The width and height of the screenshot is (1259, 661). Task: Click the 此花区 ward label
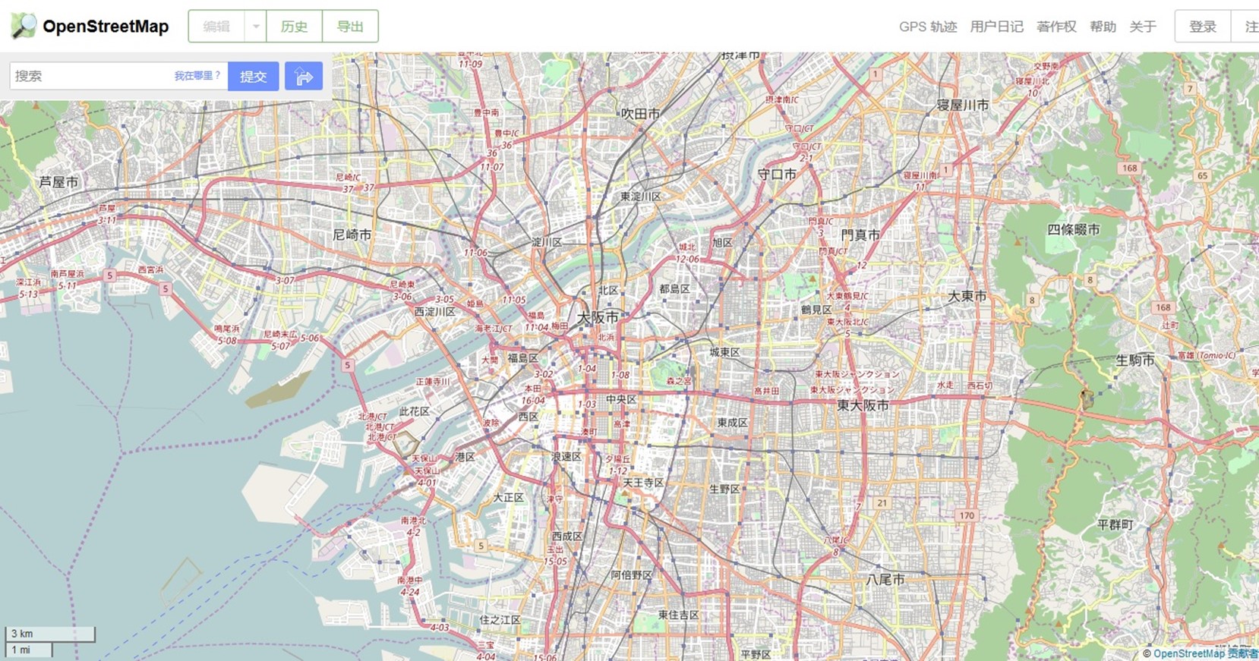[415, 411]
